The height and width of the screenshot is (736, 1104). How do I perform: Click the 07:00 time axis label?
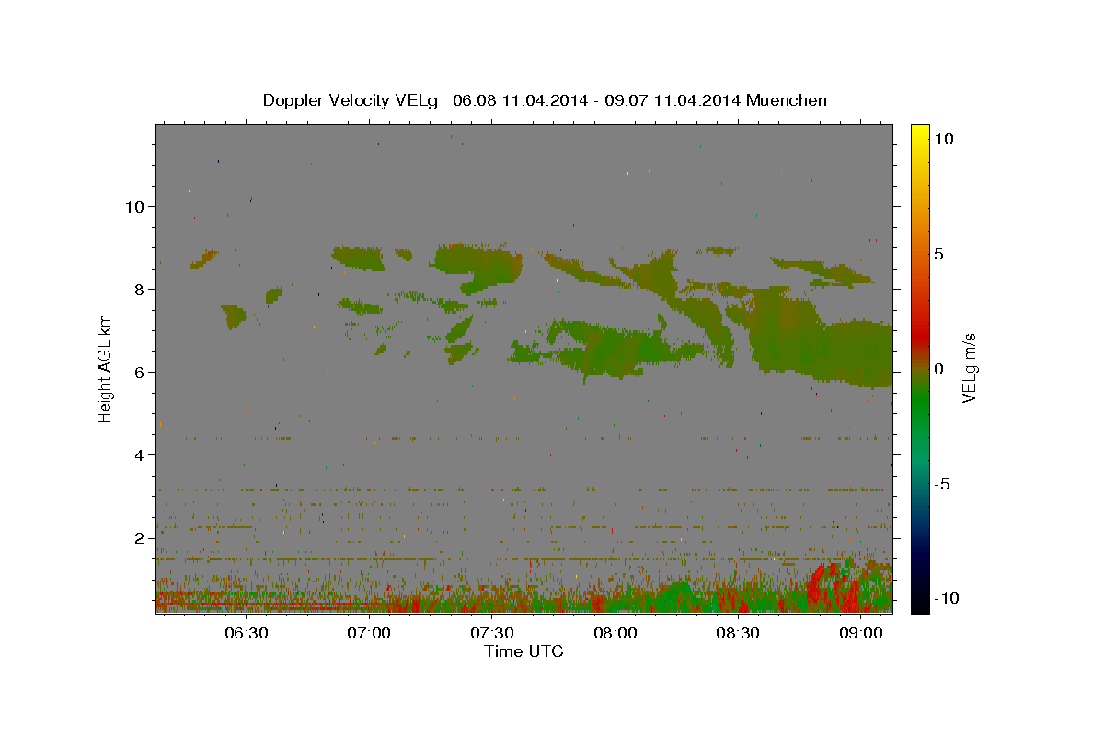coord(370,633)
